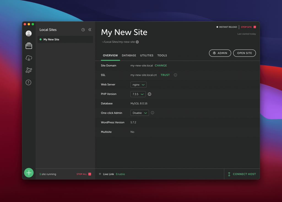Select My New Site in sidebar
Viewport: 282px width, 202px height.
(65, 40)
